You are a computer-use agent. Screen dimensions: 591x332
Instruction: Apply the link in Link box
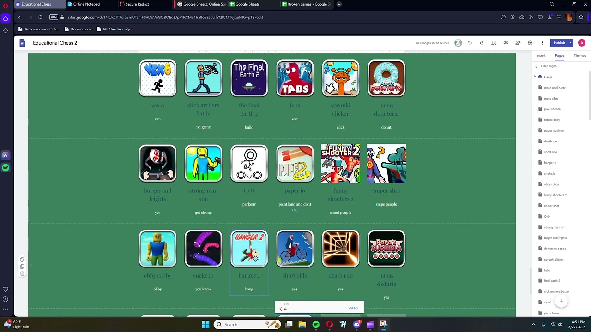pos(353,308)
